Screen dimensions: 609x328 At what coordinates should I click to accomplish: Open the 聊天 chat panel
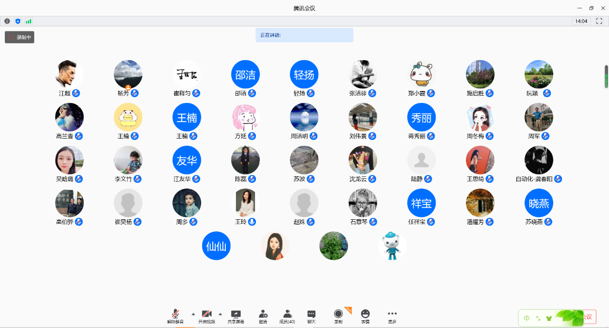(311, 316)
